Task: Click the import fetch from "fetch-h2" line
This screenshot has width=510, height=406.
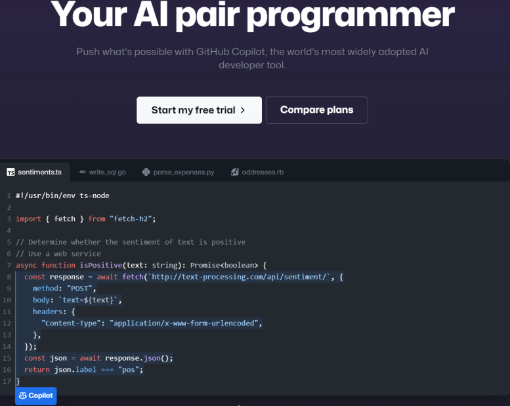Action: (86, 219)
